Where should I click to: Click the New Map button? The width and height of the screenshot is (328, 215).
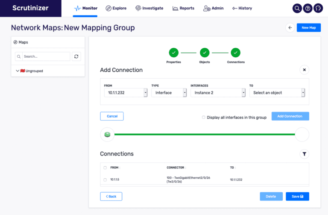tap(308, 28)
